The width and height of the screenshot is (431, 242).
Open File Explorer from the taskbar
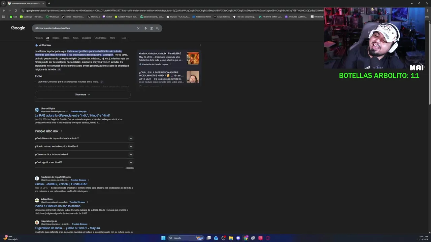tap(231, 238)
